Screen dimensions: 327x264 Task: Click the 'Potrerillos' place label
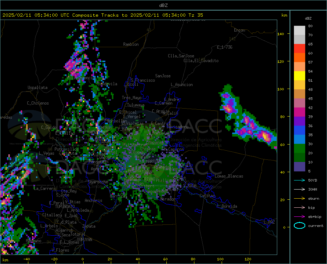[x=66, y=149]
